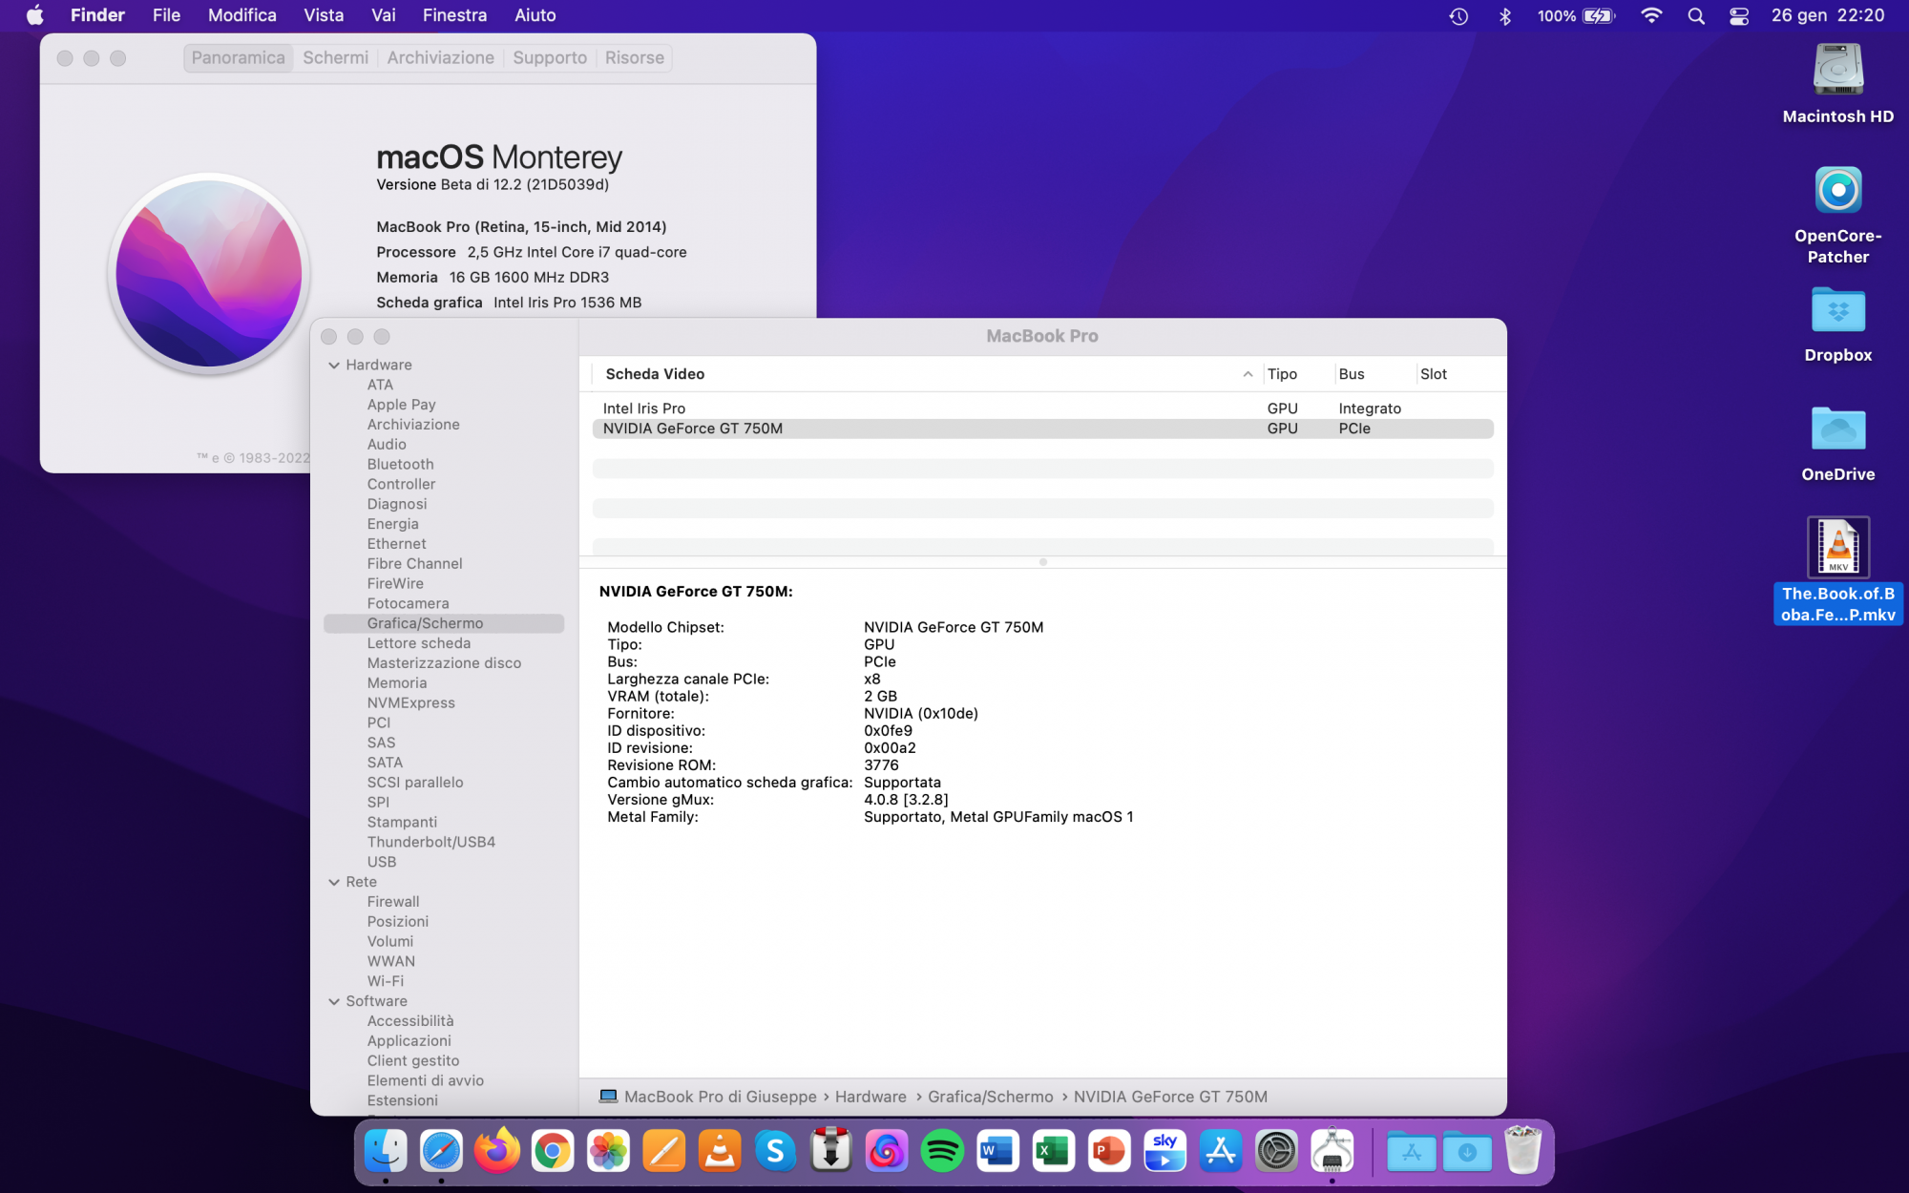The height and width of the screenshot is (1193, 1909).
Task: Select Thunderbolt/USB4 in sidebar
Action: click(x=431, y=843)
